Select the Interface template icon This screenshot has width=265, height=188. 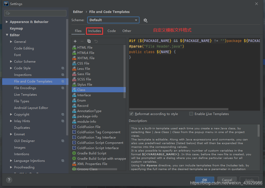pos(74,95)
